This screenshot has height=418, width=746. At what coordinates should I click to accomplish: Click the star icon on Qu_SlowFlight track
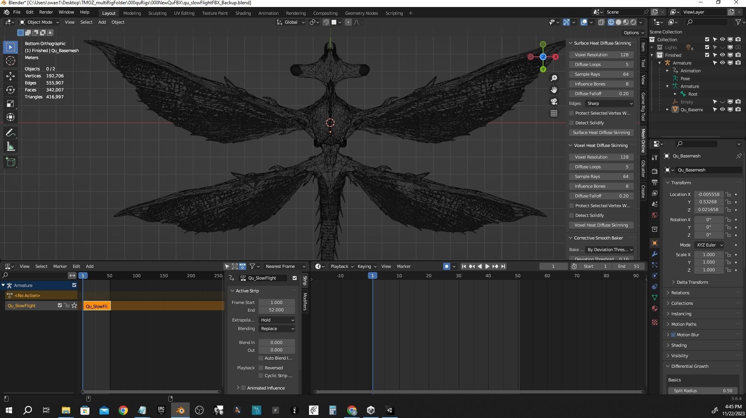pyautogui.click(x=74, y=306)
